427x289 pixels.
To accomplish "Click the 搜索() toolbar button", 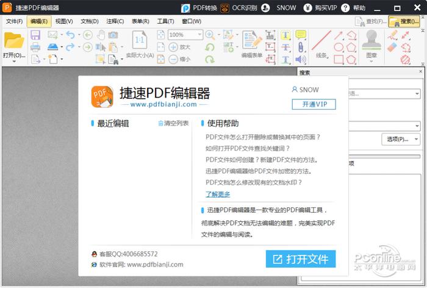I will click(404, 21).
